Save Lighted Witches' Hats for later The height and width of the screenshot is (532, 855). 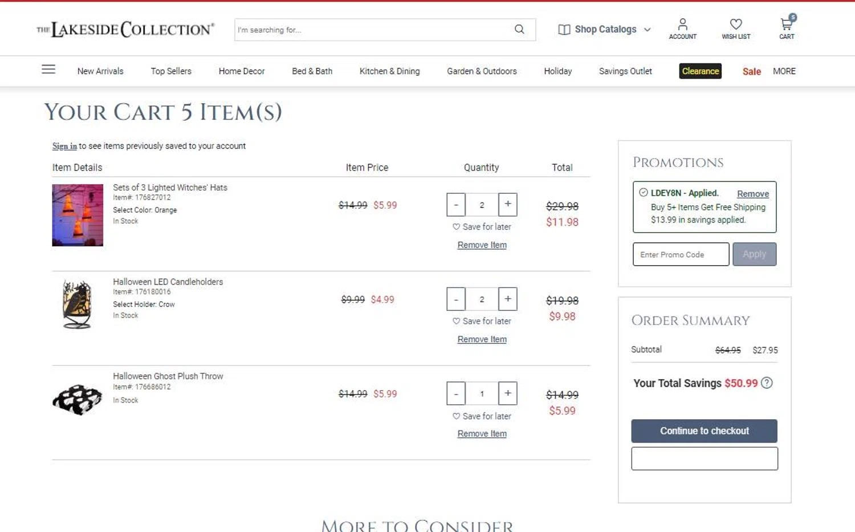tap(482, 227)
